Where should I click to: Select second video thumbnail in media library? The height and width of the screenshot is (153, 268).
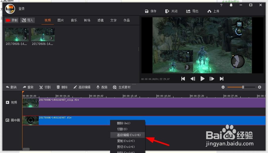[x=43, y=35]
